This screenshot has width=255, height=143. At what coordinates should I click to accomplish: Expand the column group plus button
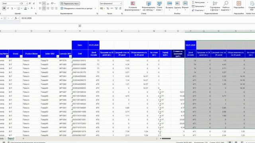(80, 26)
